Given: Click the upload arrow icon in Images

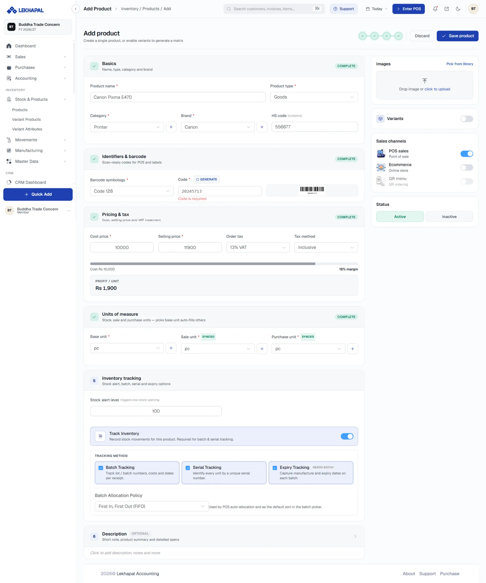Looking at the screenshot, I should 425,81.
